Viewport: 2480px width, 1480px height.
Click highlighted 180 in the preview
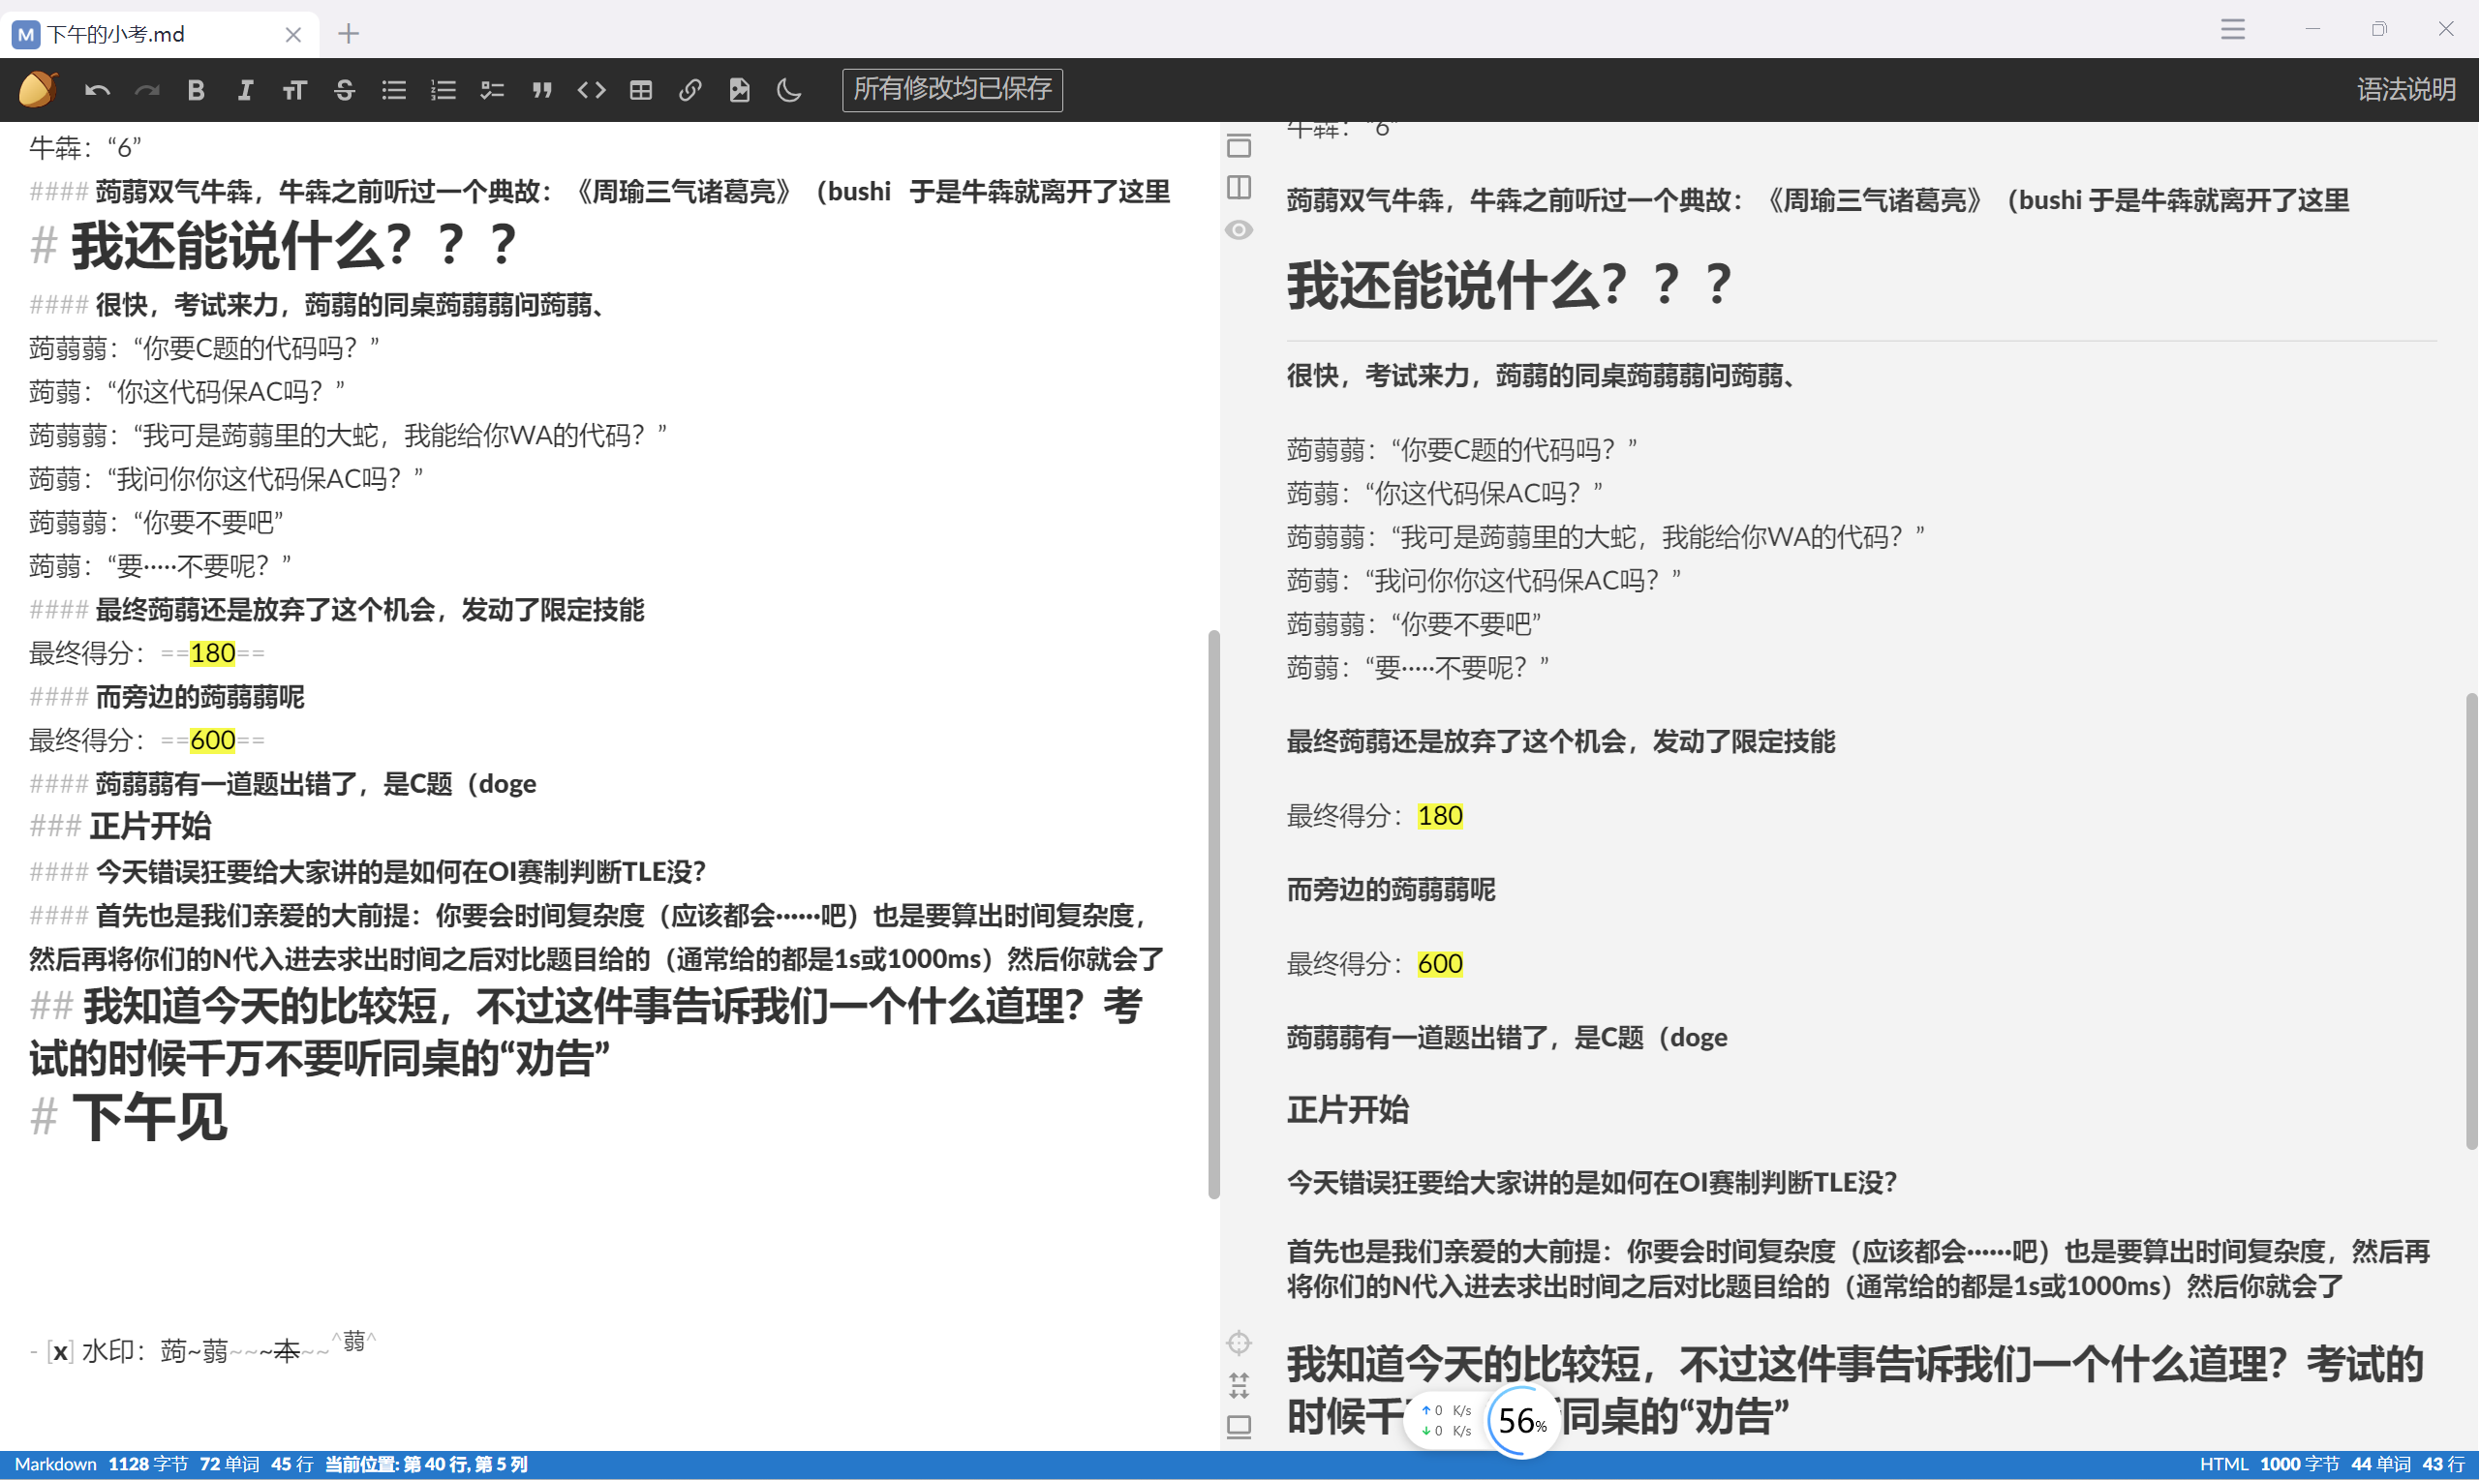click(1441, 816)
